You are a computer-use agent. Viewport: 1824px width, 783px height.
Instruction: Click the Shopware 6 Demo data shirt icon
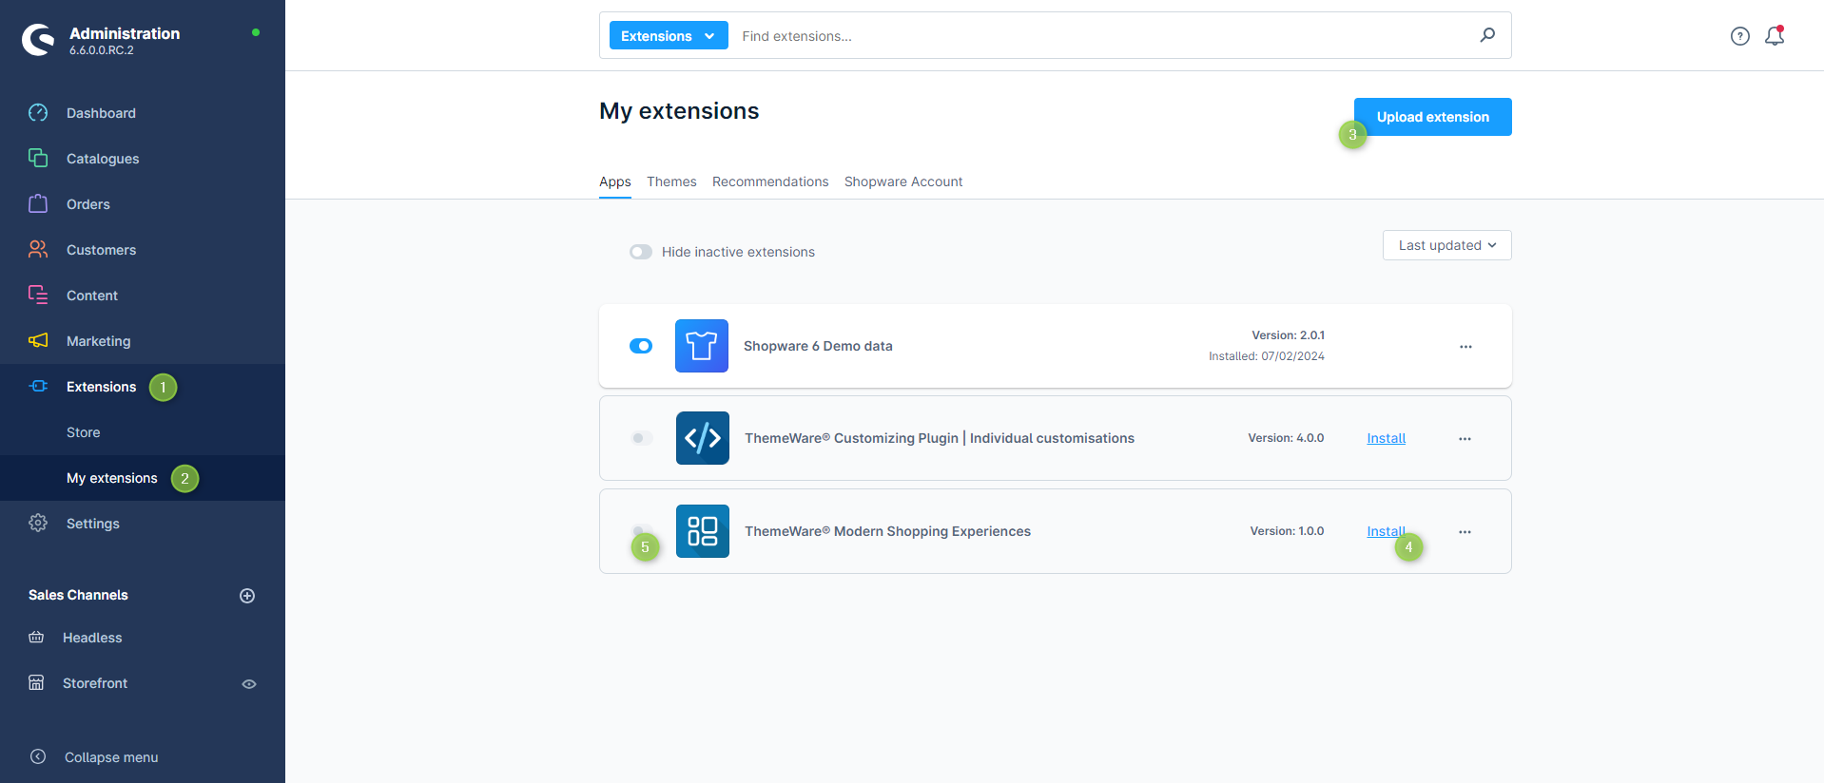pos(702,346)
